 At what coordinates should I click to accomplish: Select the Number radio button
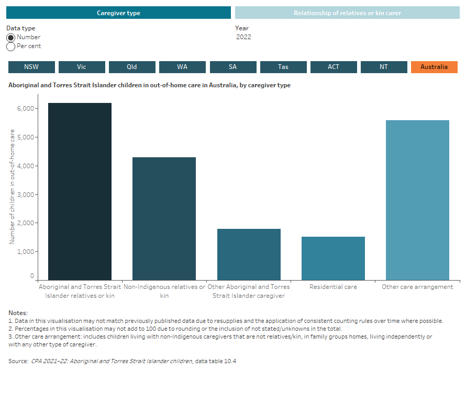click(10, 37)
